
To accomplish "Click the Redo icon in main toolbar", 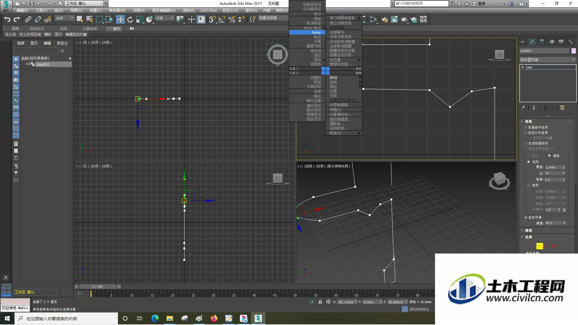I will 17,20.
